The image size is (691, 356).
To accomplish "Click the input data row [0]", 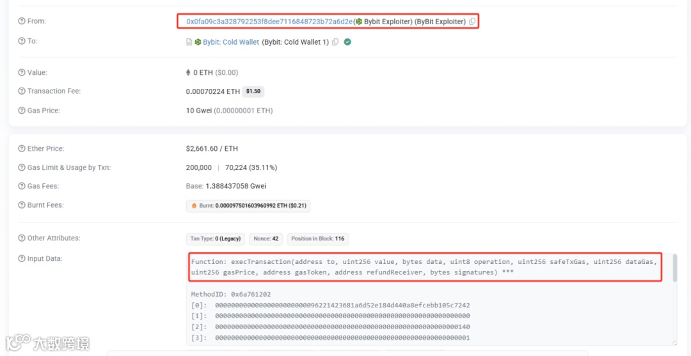I will (x=331, y=306).
